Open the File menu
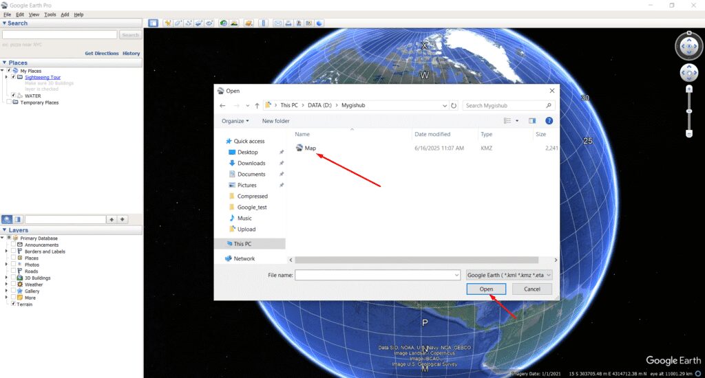This screenshot has width=705, height=378. click(7, 14)
